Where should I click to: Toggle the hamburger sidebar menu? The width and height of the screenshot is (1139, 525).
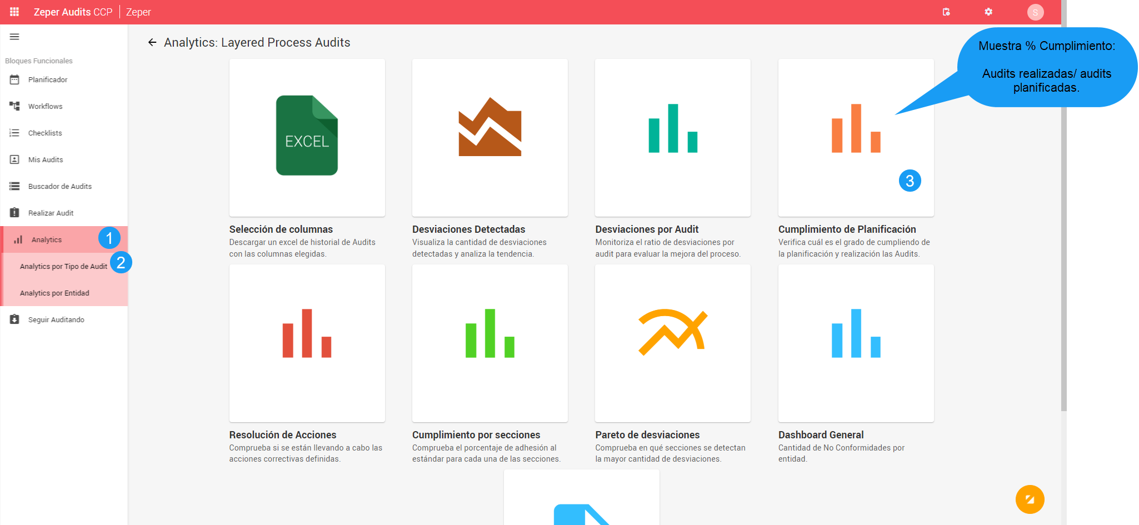[14, 37]
